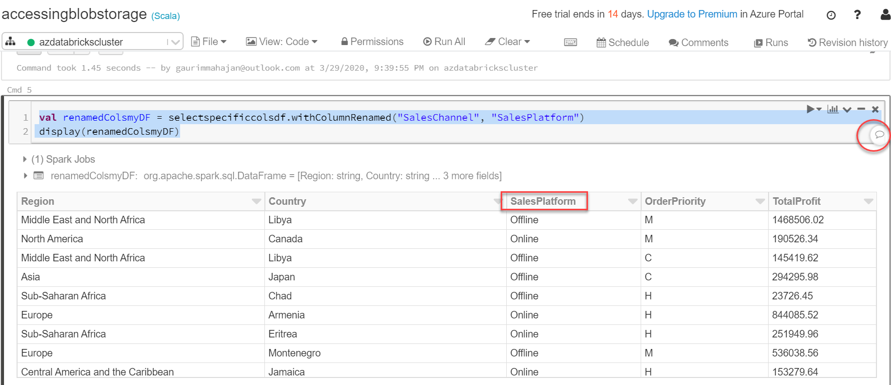891x385 pixels.
Task: Click the Run All button
Action: pyautogui.click(x=444, y=42)
